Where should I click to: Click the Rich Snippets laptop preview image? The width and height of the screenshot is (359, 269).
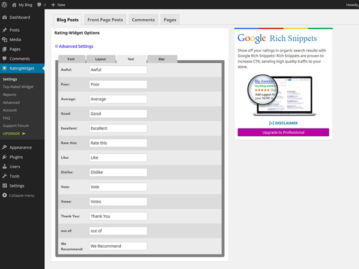(x=282, y=95)
